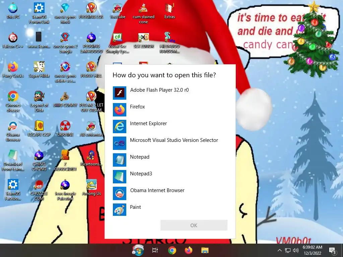This screenshot has height=257, width=343.
Task: Click the taskbar clock showing 6:39:02 AM
Action: tap(313, 250)
